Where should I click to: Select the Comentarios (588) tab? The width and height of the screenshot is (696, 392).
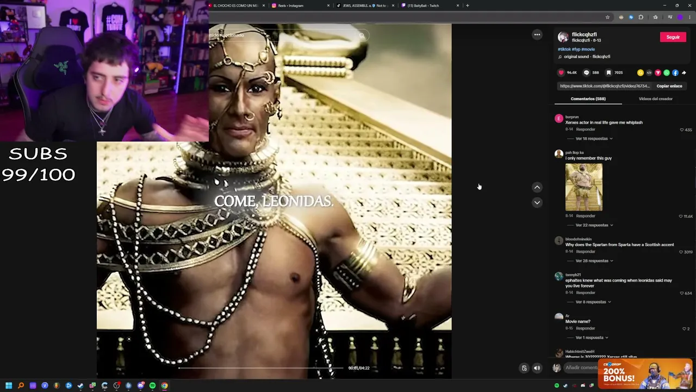(x=588, y=99)
